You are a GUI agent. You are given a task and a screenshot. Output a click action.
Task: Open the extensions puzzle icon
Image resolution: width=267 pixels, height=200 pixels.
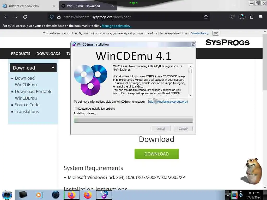click(251, 17)
